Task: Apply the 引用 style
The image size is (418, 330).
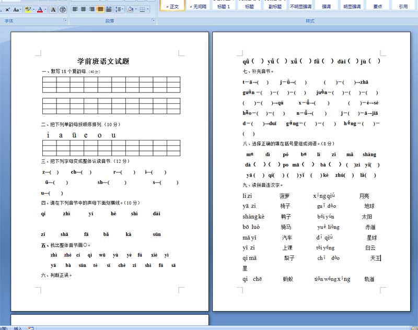Action: click(403, 5)
